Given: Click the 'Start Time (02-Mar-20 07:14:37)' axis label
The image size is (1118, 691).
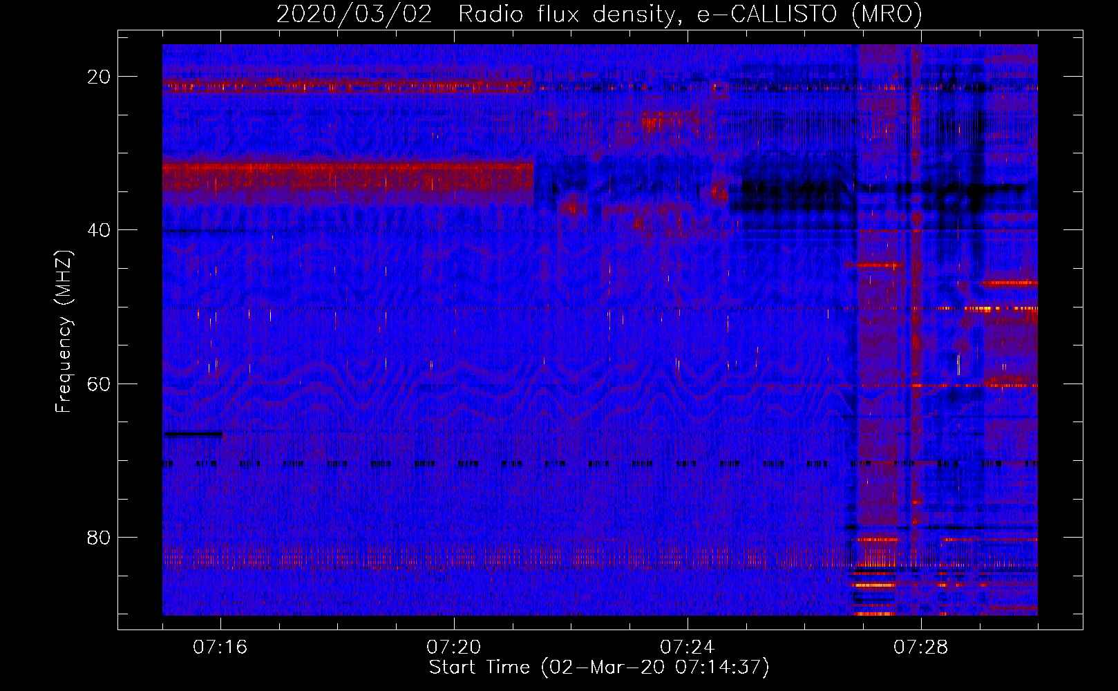Looking at the screenshot, I should click(599, 668).
